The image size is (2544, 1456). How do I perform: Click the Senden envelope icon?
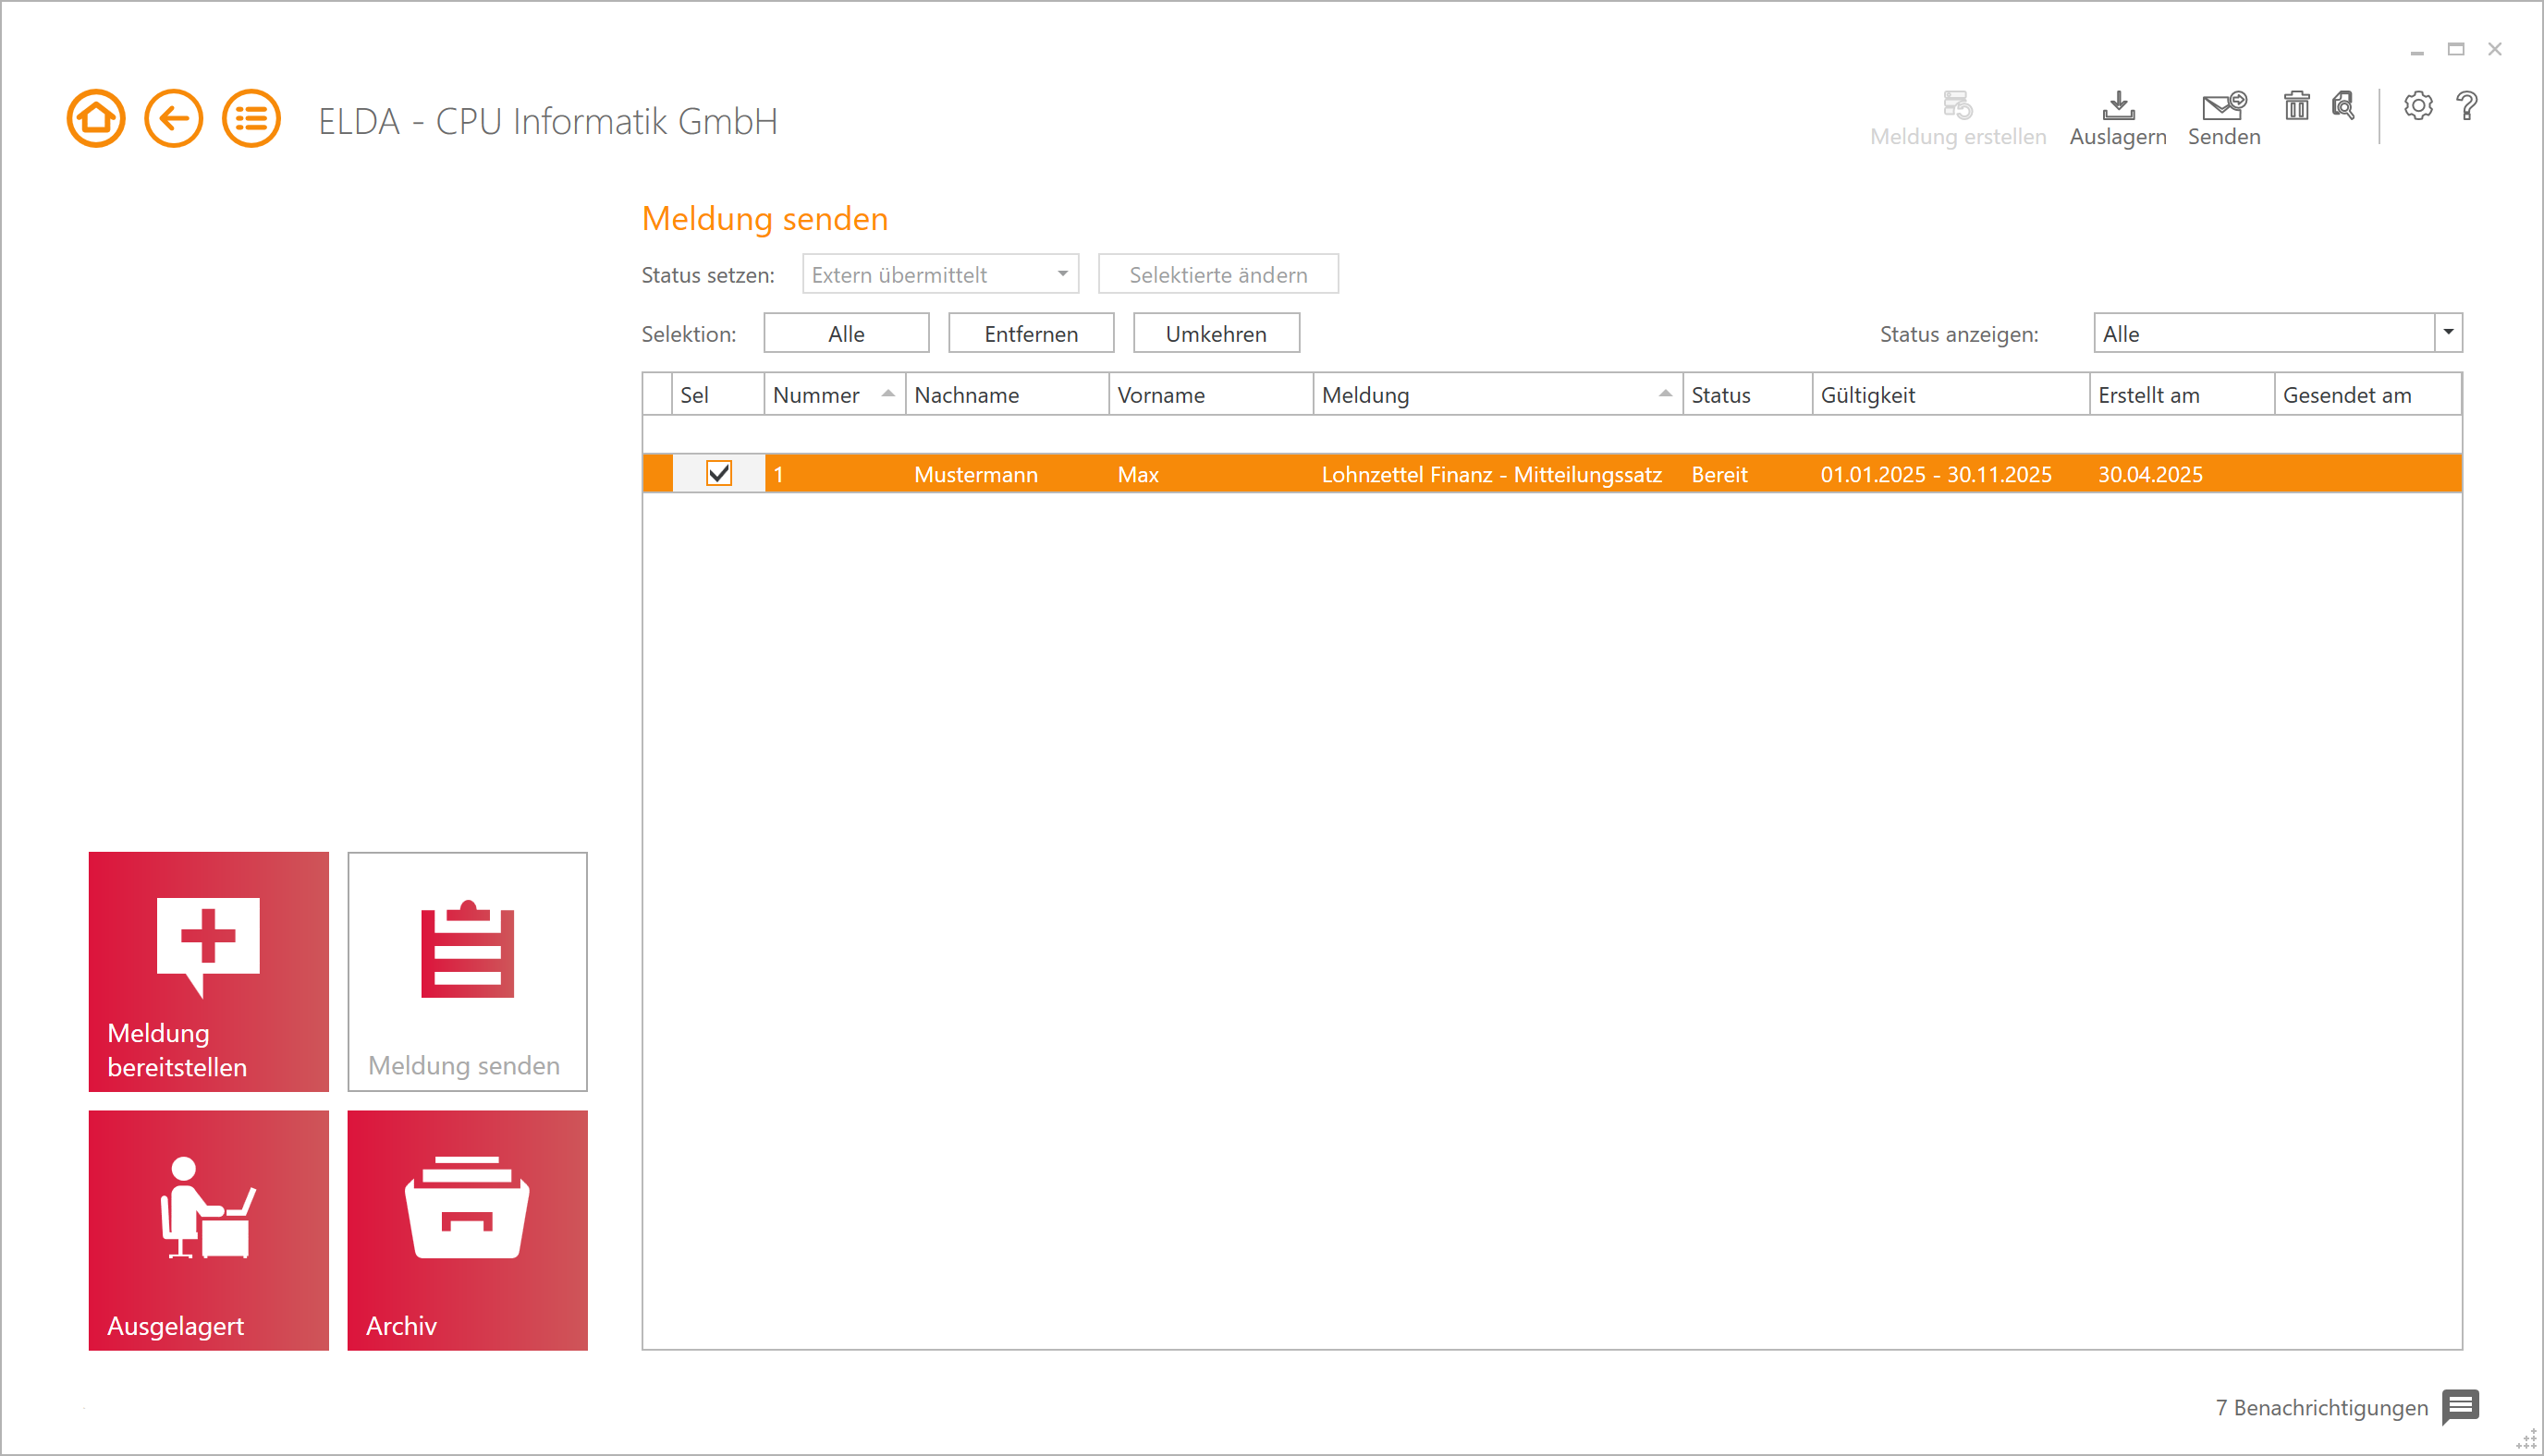click(2223, 106)
